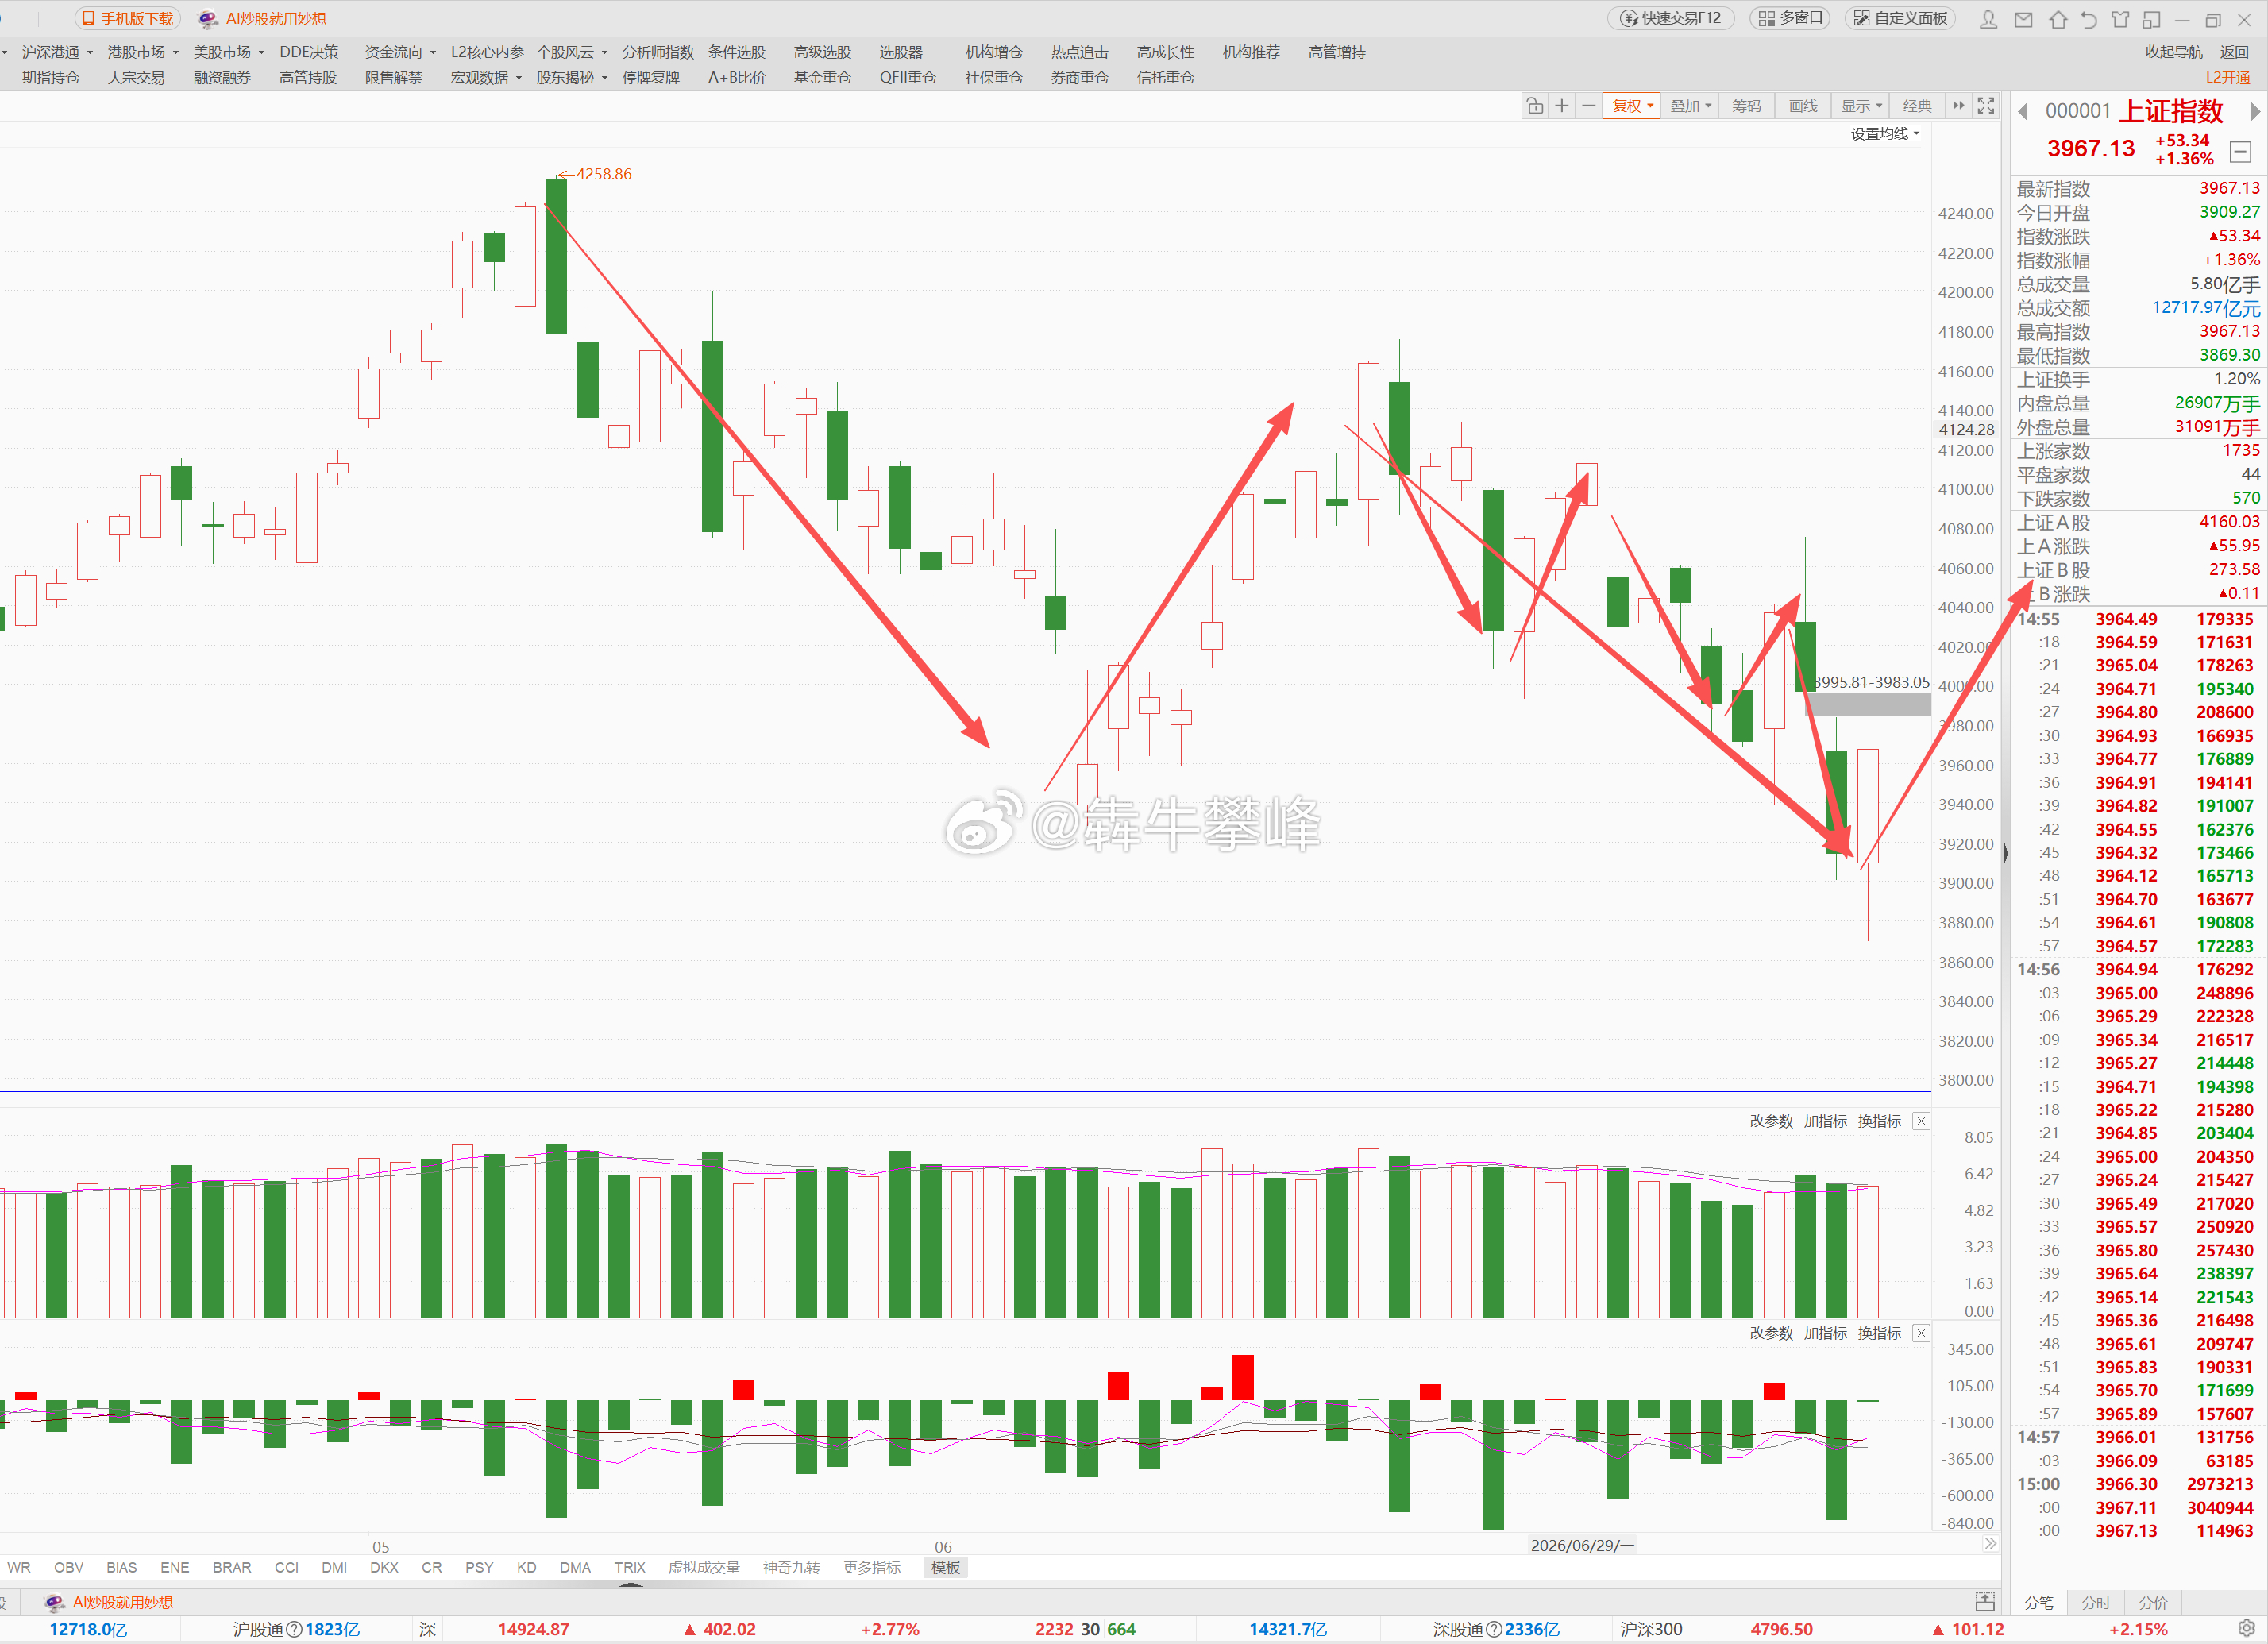Click the undo back arrow icon

click(2089, 19)
